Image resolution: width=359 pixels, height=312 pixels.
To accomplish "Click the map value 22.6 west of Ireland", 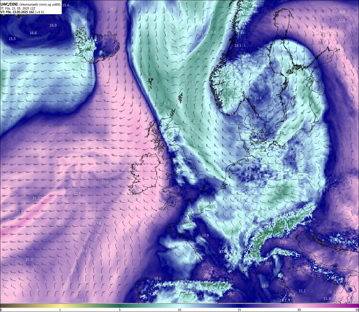I will pos(105,182).
